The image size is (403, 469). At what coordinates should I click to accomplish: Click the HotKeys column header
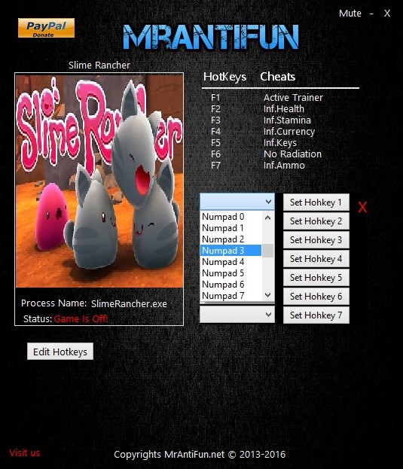click(224, 77)
